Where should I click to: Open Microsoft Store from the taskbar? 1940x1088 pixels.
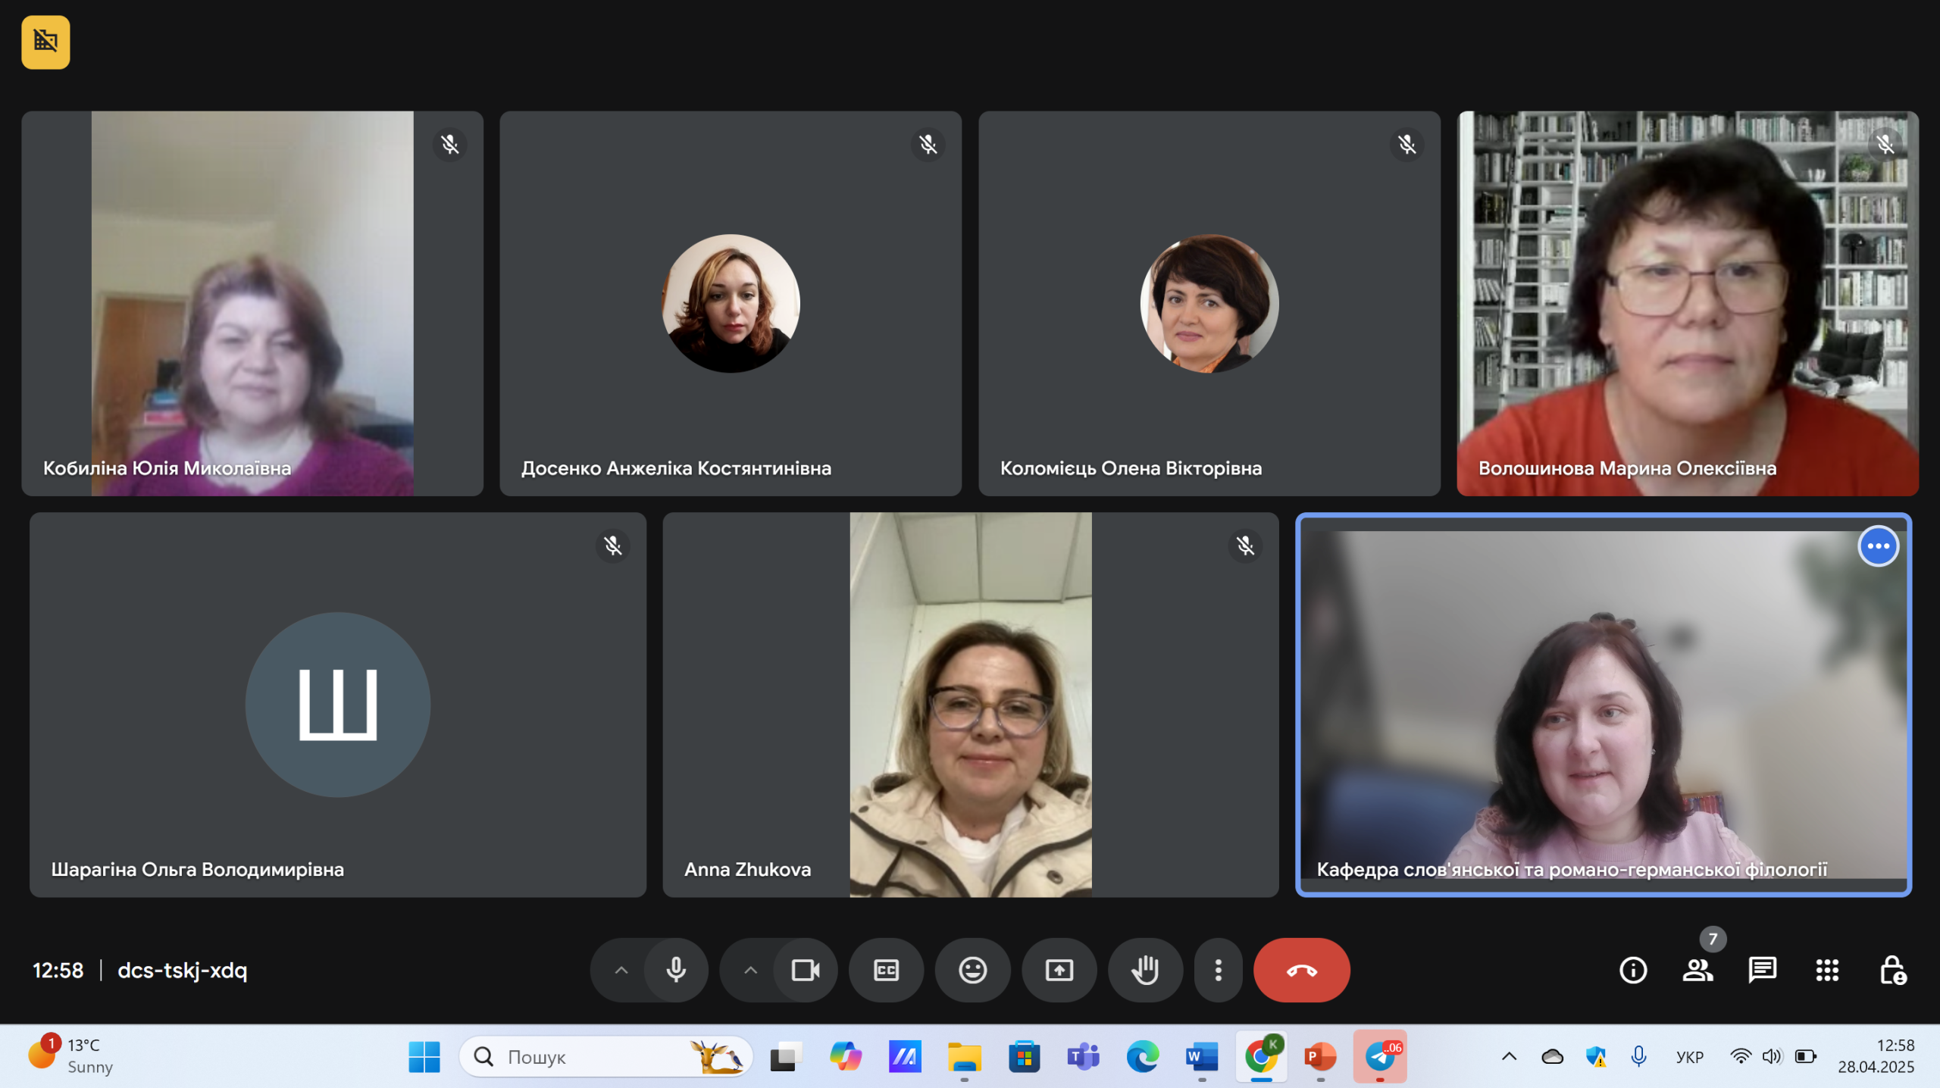pyautogui.click(x=1024, y=1057)
